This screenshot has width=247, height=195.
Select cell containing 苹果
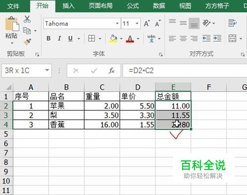(x=66, y=106)
